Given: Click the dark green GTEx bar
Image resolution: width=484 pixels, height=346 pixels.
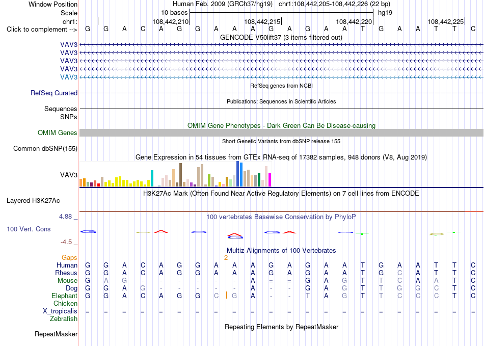Looking at the screenshot, I should point(259,180).
